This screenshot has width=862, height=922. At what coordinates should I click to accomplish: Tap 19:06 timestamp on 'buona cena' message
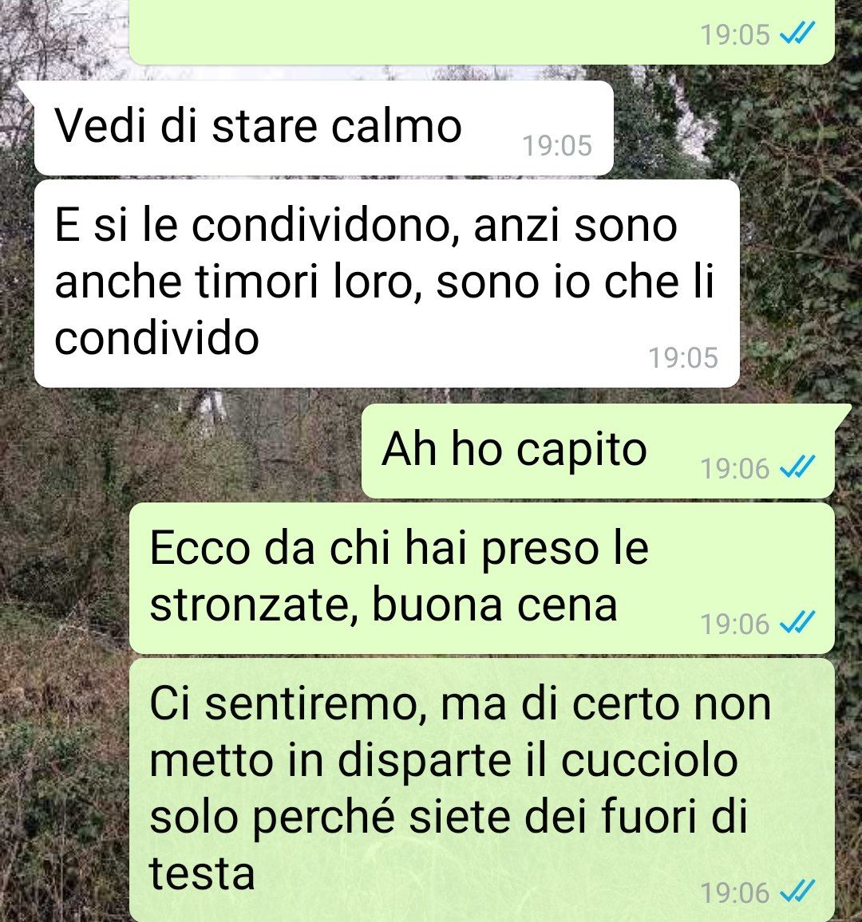click(735, 624)
